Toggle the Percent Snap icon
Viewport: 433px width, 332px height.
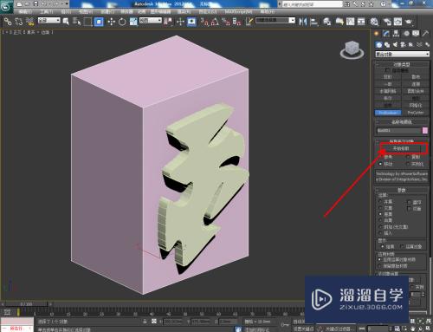tap(226, 22)
